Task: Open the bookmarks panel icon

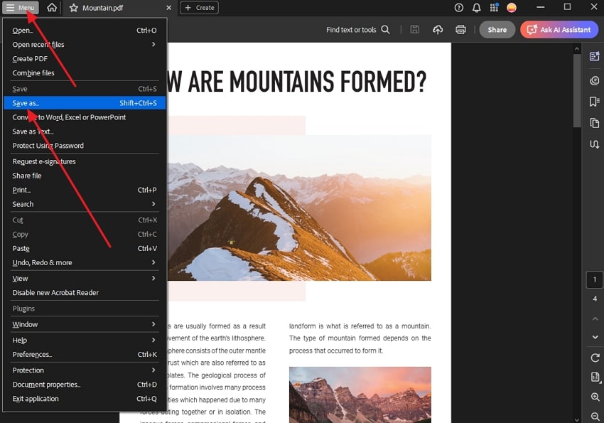Action: coord(594,102)
